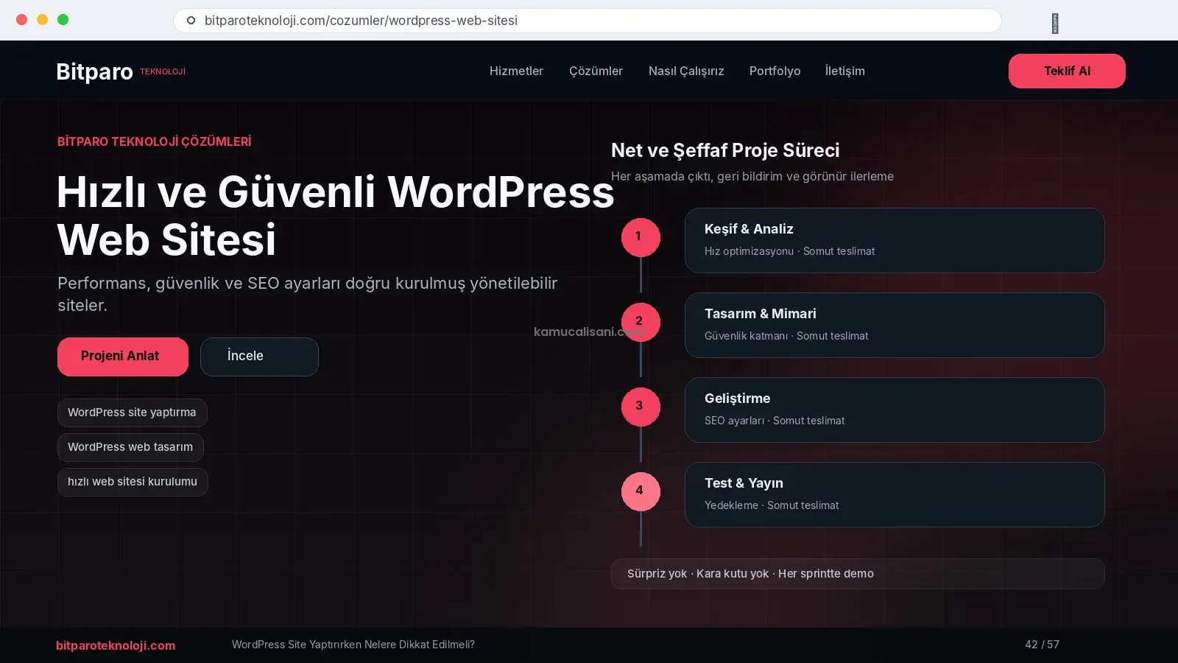Click the green maximize window button

tap(63, 20)
